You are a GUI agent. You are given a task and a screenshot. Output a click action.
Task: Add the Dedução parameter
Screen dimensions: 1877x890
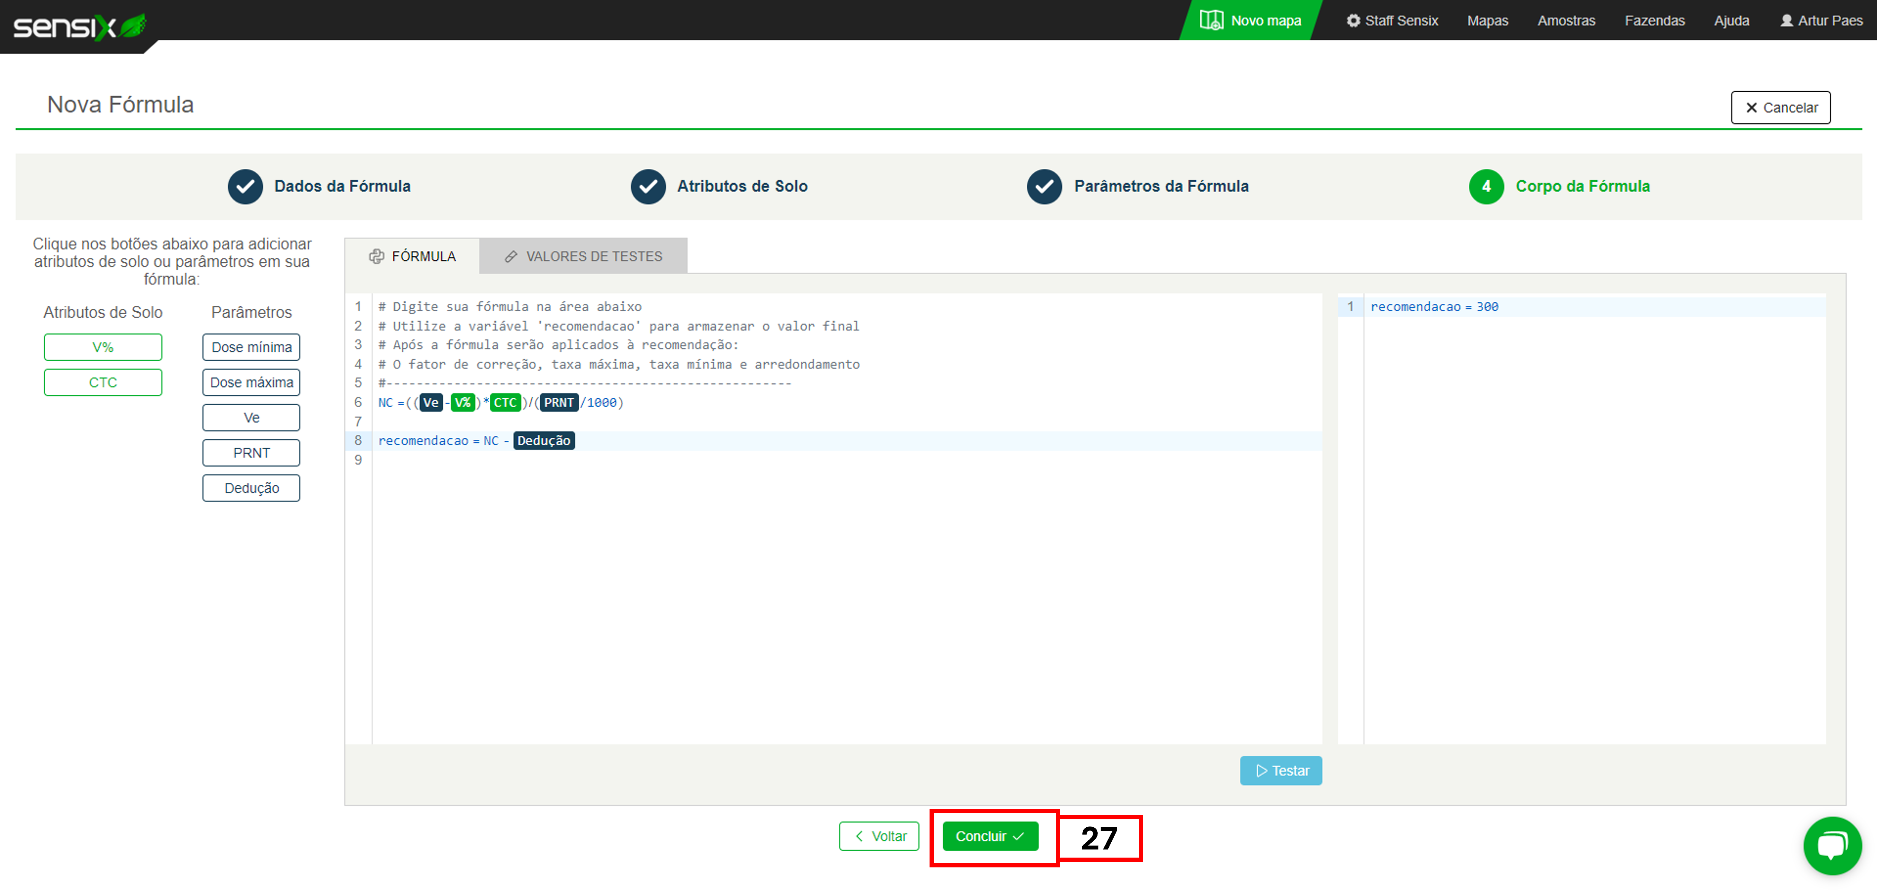click(251, 488)
